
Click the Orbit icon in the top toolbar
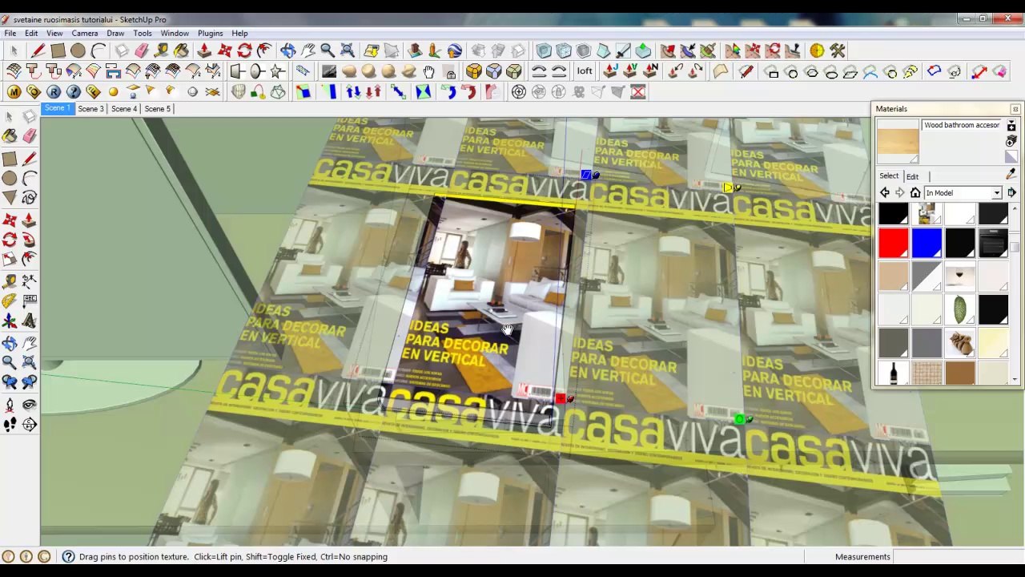pos(287,51)
